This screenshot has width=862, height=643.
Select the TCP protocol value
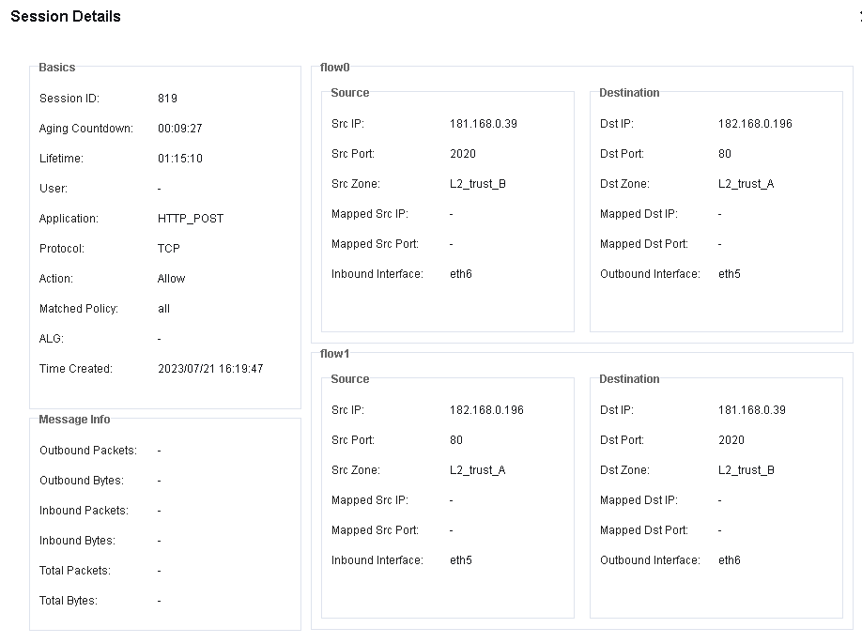tap(169, 249)
